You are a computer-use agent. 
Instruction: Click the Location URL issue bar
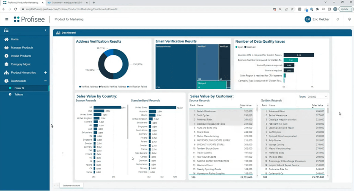coord(299,55)
